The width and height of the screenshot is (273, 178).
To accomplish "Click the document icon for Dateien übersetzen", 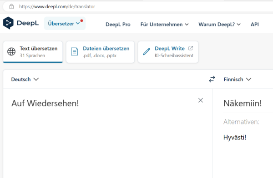I will 74,52.
